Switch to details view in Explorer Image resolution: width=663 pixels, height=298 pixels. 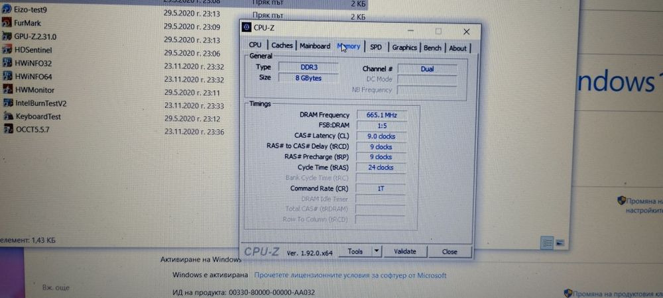[547, 242]
